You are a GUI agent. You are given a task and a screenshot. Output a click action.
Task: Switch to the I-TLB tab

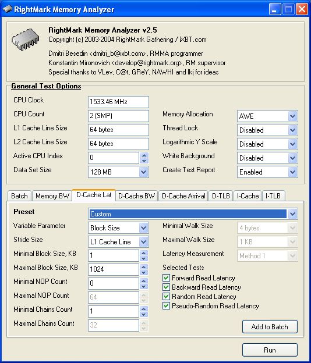tap(273, 196)
